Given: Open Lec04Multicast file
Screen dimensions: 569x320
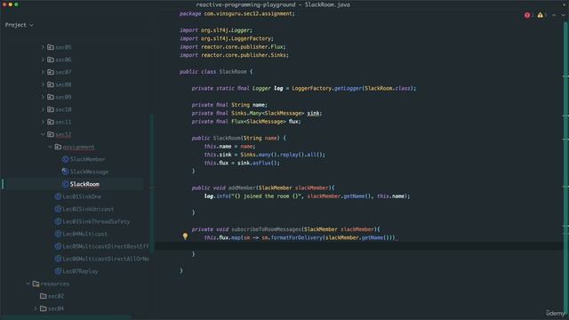Looking at the screenshot, I should [x=84, y=234].
